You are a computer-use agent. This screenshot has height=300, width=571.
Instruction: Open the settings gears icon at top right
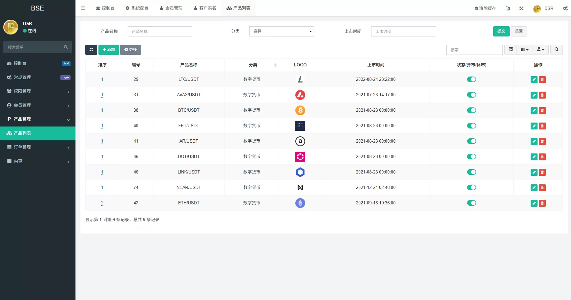coord(565,8)
